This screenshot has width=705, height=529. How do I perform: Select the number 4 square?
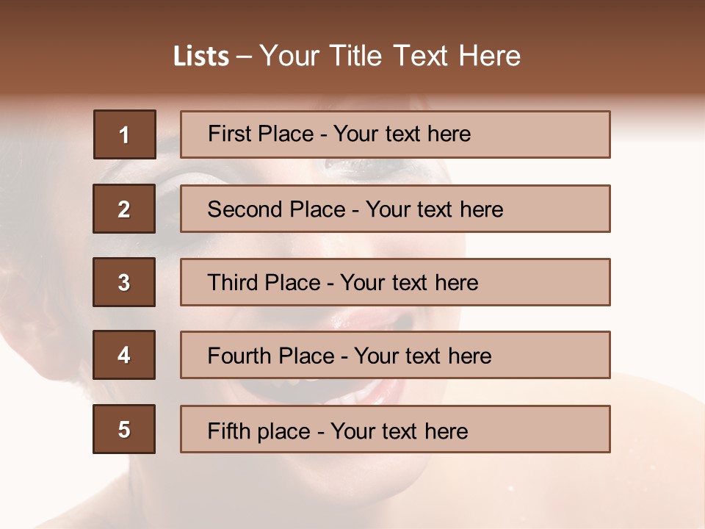click(124, 356)
